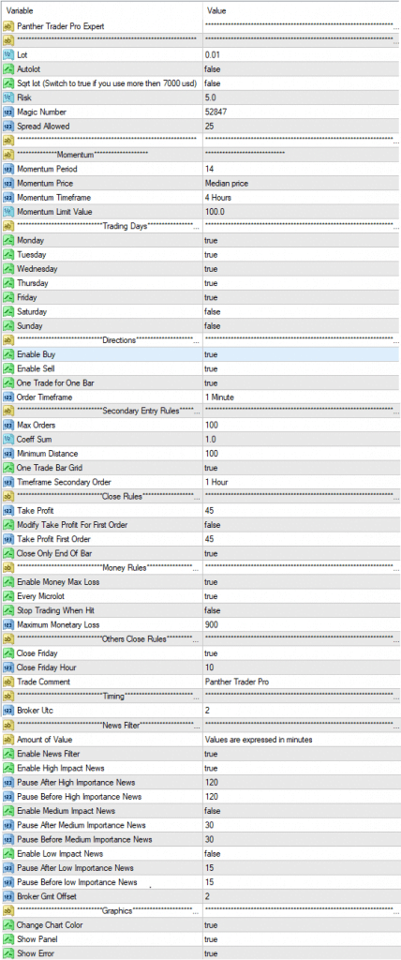Click the Show Panel row icon

(x=7, y=939)
